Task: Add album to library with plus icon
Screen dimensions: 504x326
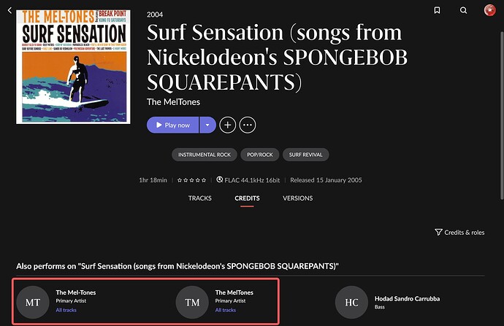Action: tap(228, 125)
